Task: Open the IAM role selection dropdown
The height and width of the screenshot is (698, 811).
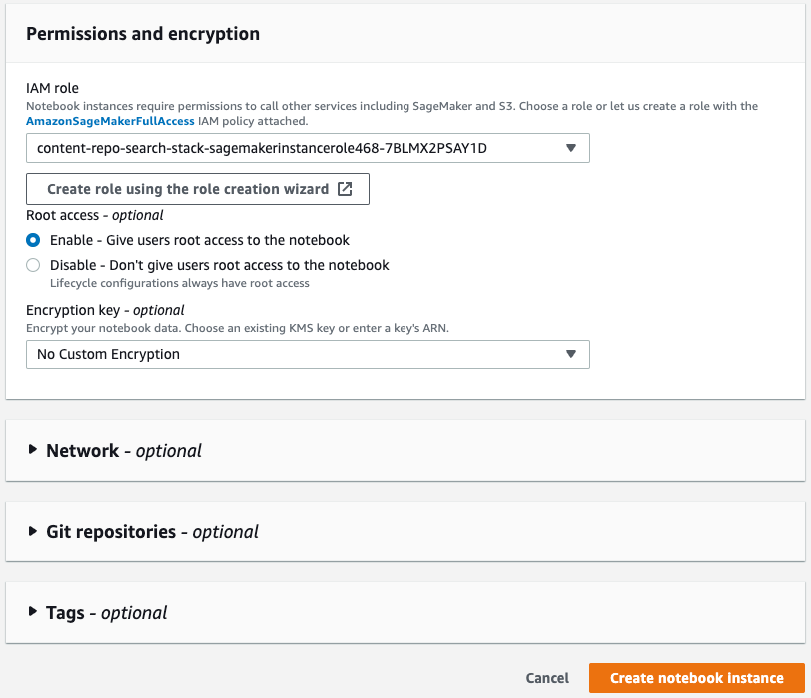Action: click(300, 149)
